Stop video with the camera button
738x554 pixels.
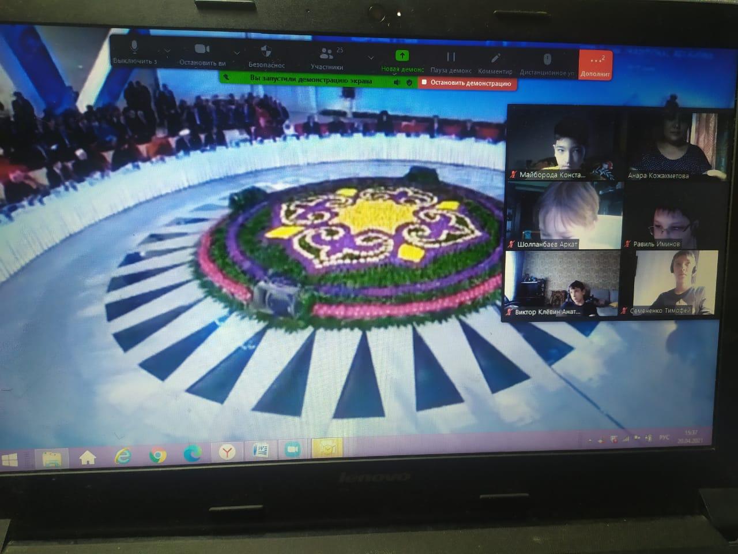[x=202, y=53]
